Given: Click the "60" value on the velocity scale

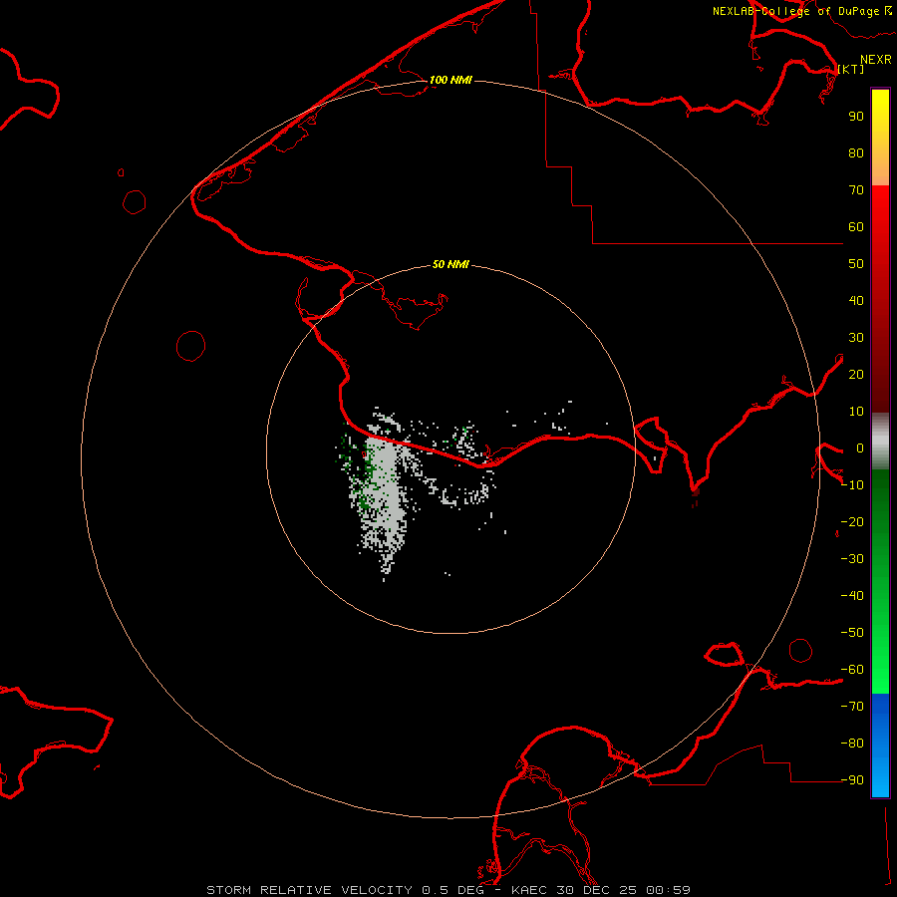Looking at the screenshot, I should point(856,227).
